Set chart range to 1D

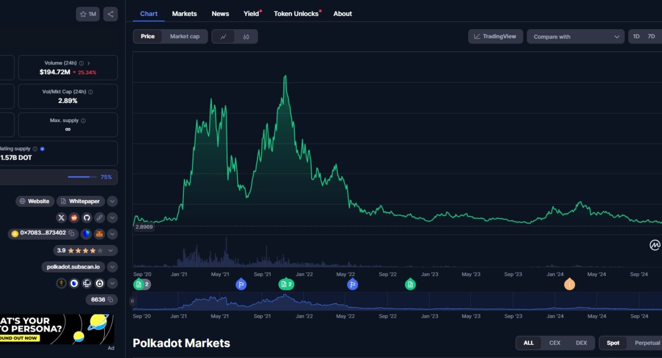pos(636,37)
